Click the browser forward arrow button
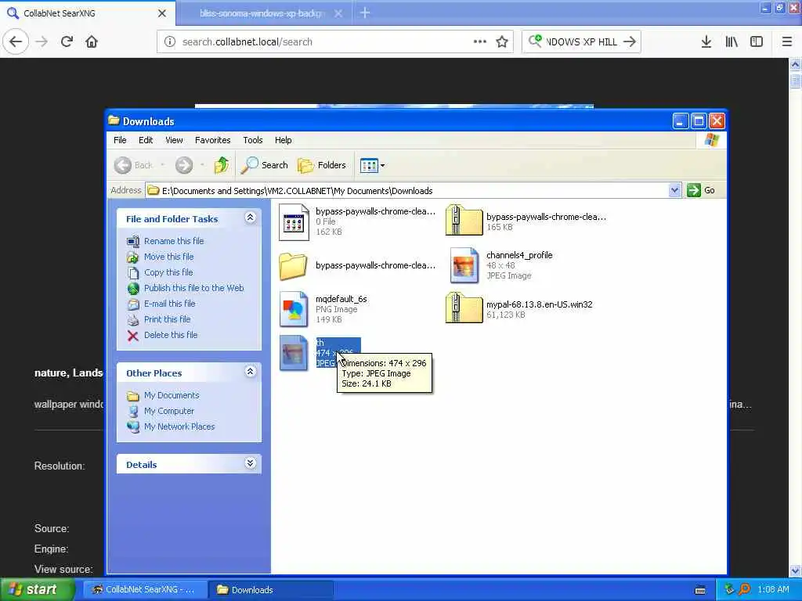The height and width of the screenshot is (601, 802). click(42, 42)
